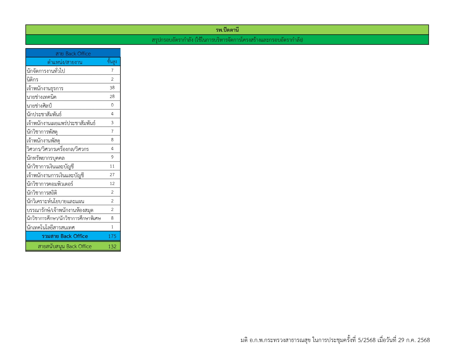Select the วิศวกร/วิศวกรเครื่องกล/วิศวกร row label
This screenshot has height=352, width=455.
coord(58,149)
